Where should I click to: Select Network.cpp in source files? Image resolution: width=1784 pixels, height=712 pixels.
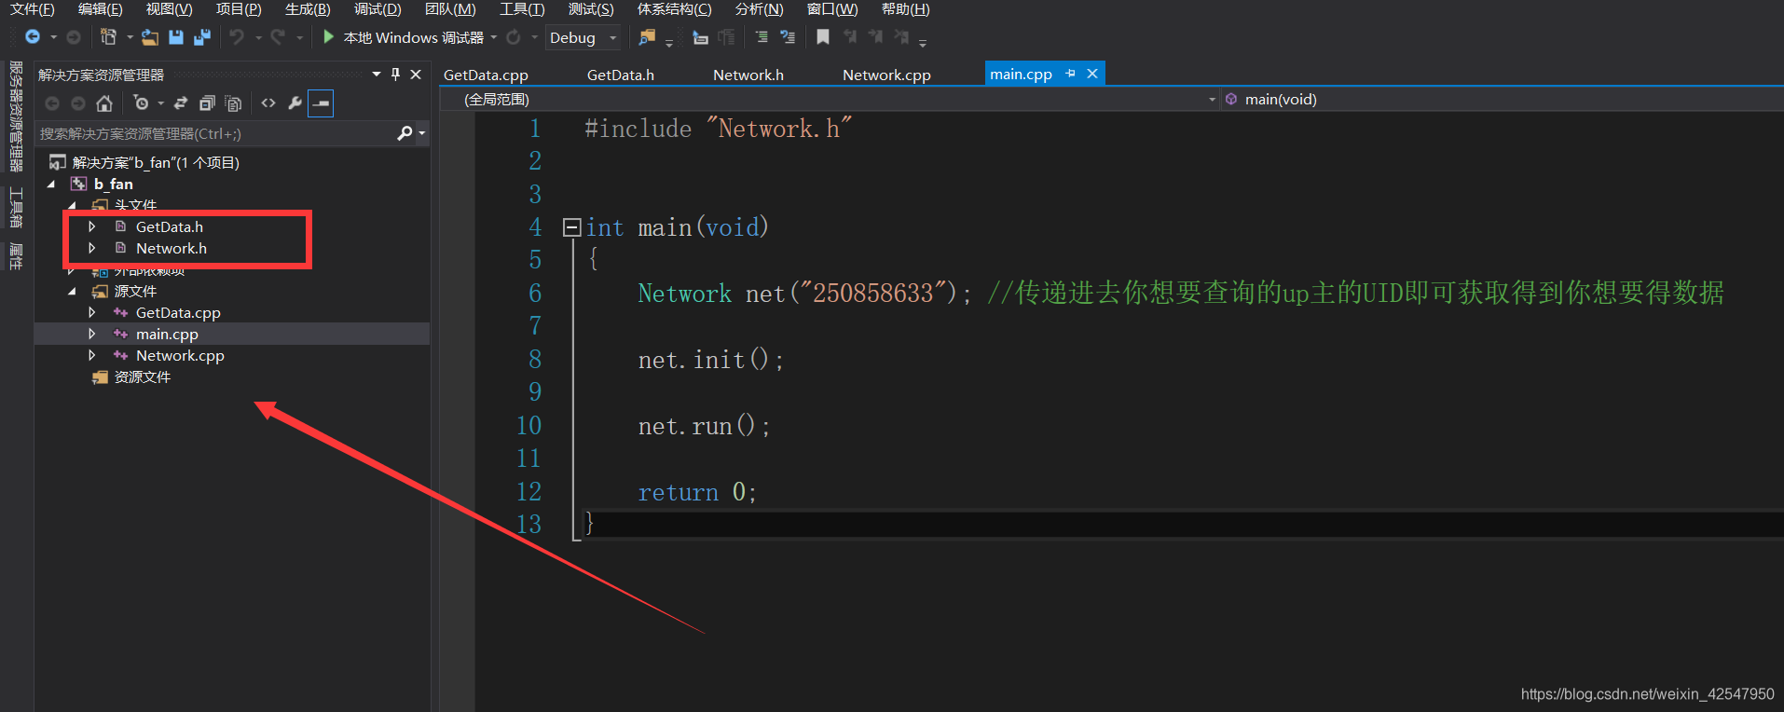[180, 355]
